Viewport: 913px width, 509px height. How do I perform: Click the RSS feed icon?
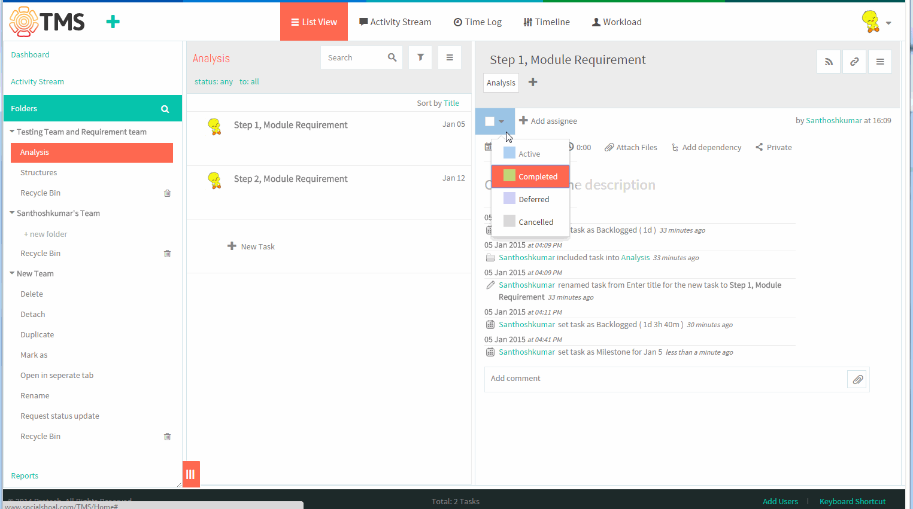coord(829,62)
